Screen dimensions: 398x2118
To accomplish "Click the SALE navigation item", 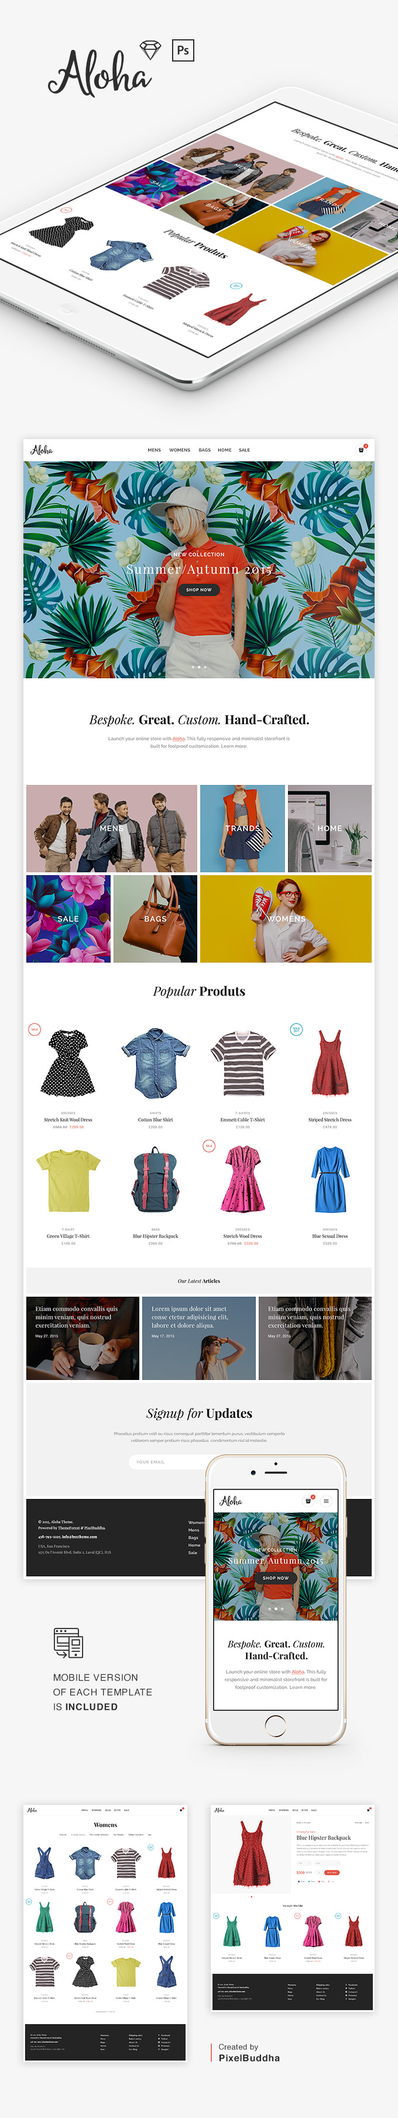I will 245,450.
